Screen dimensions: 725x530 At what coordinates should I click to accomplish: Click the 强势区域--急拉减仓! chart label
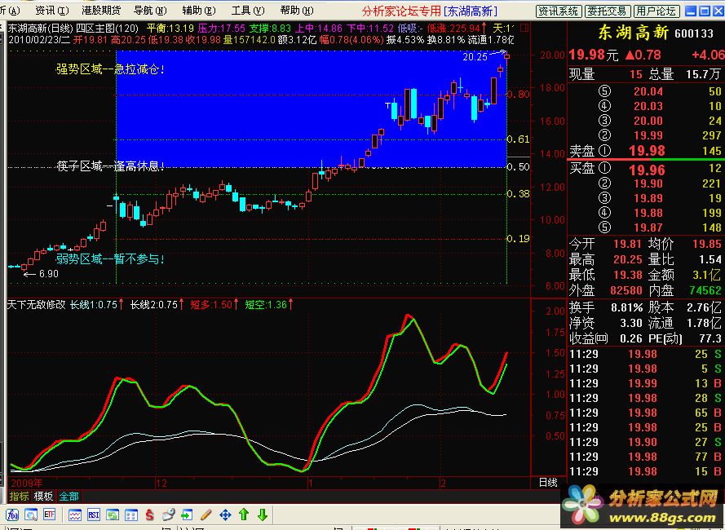click(x=110, y=69)
